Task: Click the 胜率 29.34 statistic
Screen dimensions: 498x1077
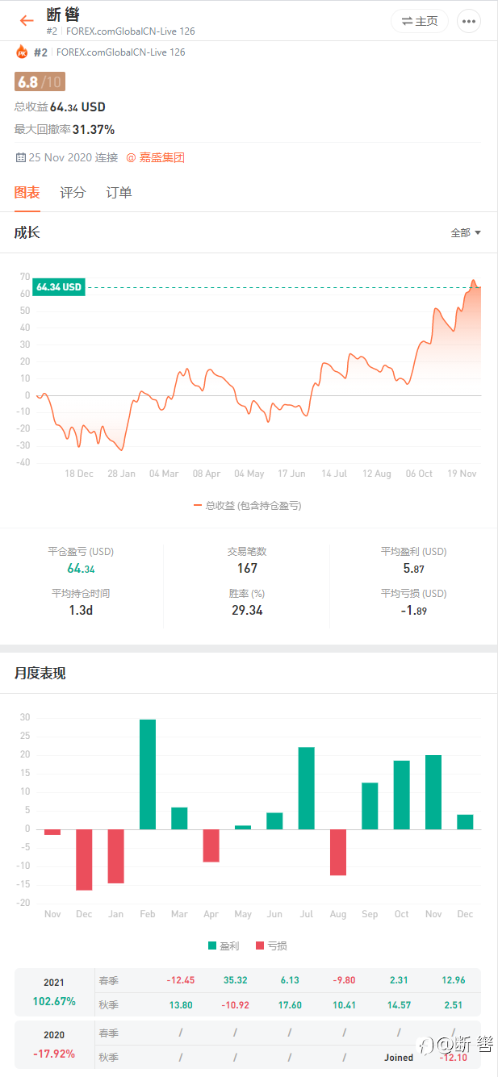Action: [x=247, y=603]
